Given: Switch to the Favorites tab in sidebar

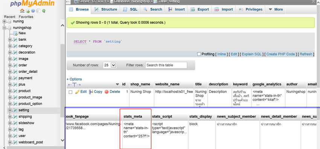Looking at the screenshot, I should tap(26, 17).
